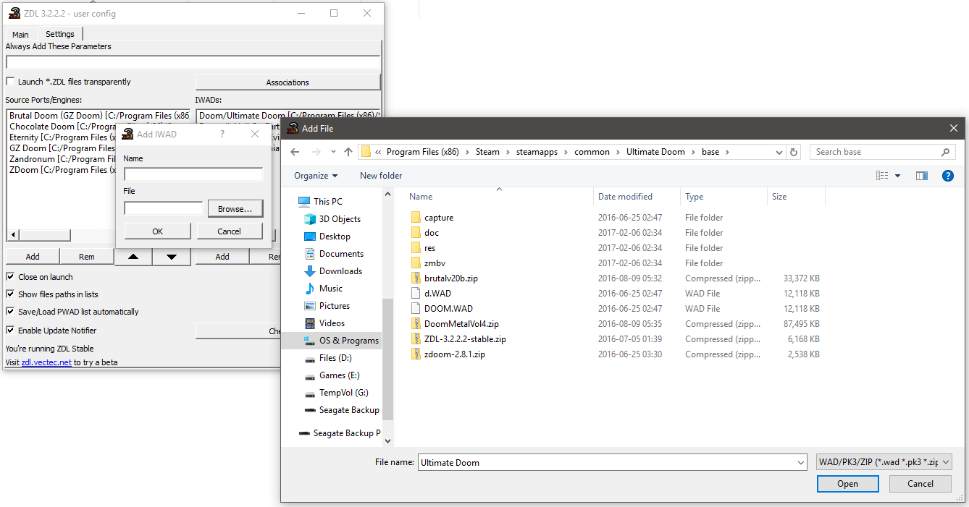Viewport: 969px width, 507px height.
Task: Move source port down with down arrow
Action: (172, 257)
